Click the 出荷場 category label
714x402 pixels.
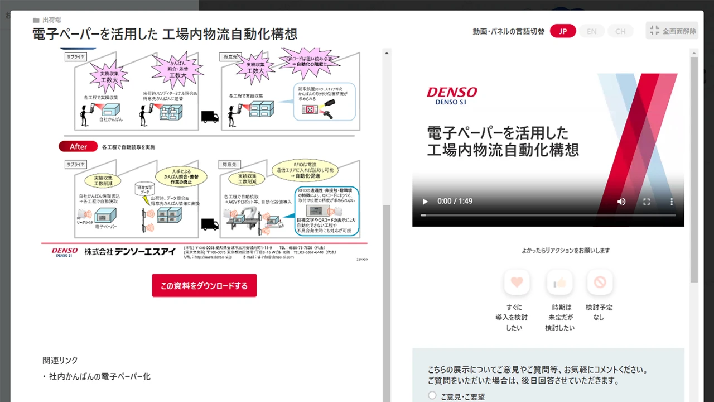[52, 20]
